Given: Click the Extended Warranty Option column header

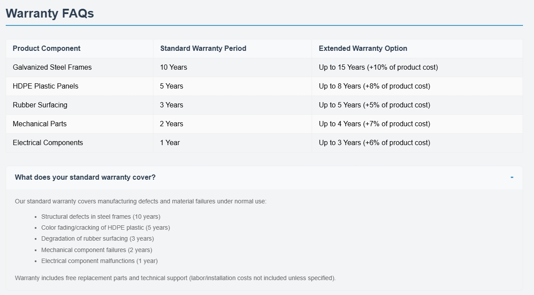Looking at the screenshot, I should tap(363, 49).
